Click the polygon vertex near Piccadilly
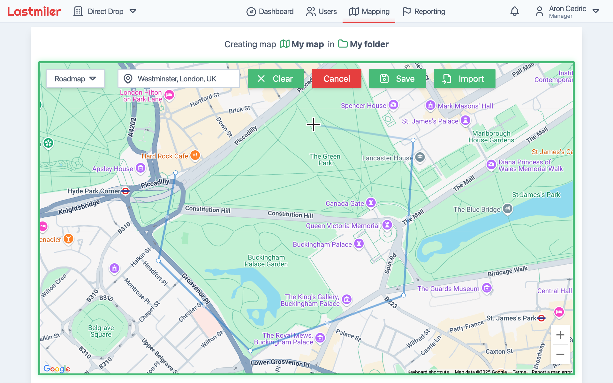 pyautogui.click(x=176, y=173)
